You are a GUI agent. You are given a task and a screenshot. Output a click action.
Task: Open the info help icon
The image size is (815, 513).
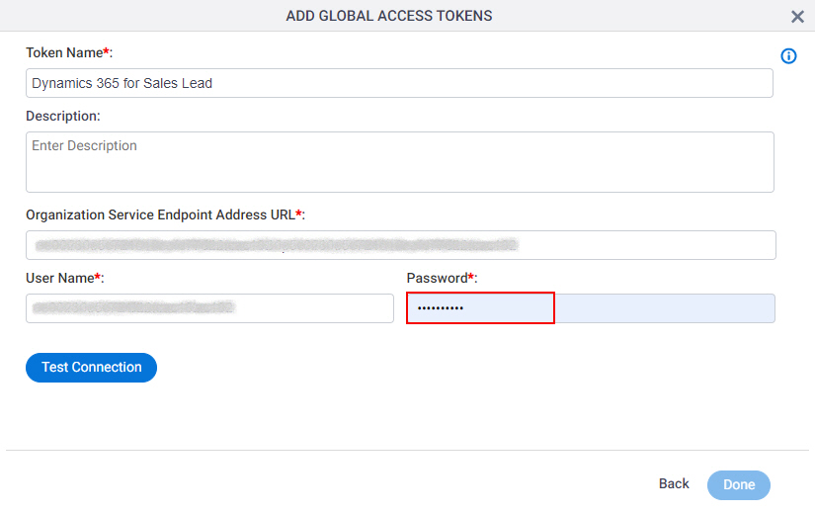point(788,56)
